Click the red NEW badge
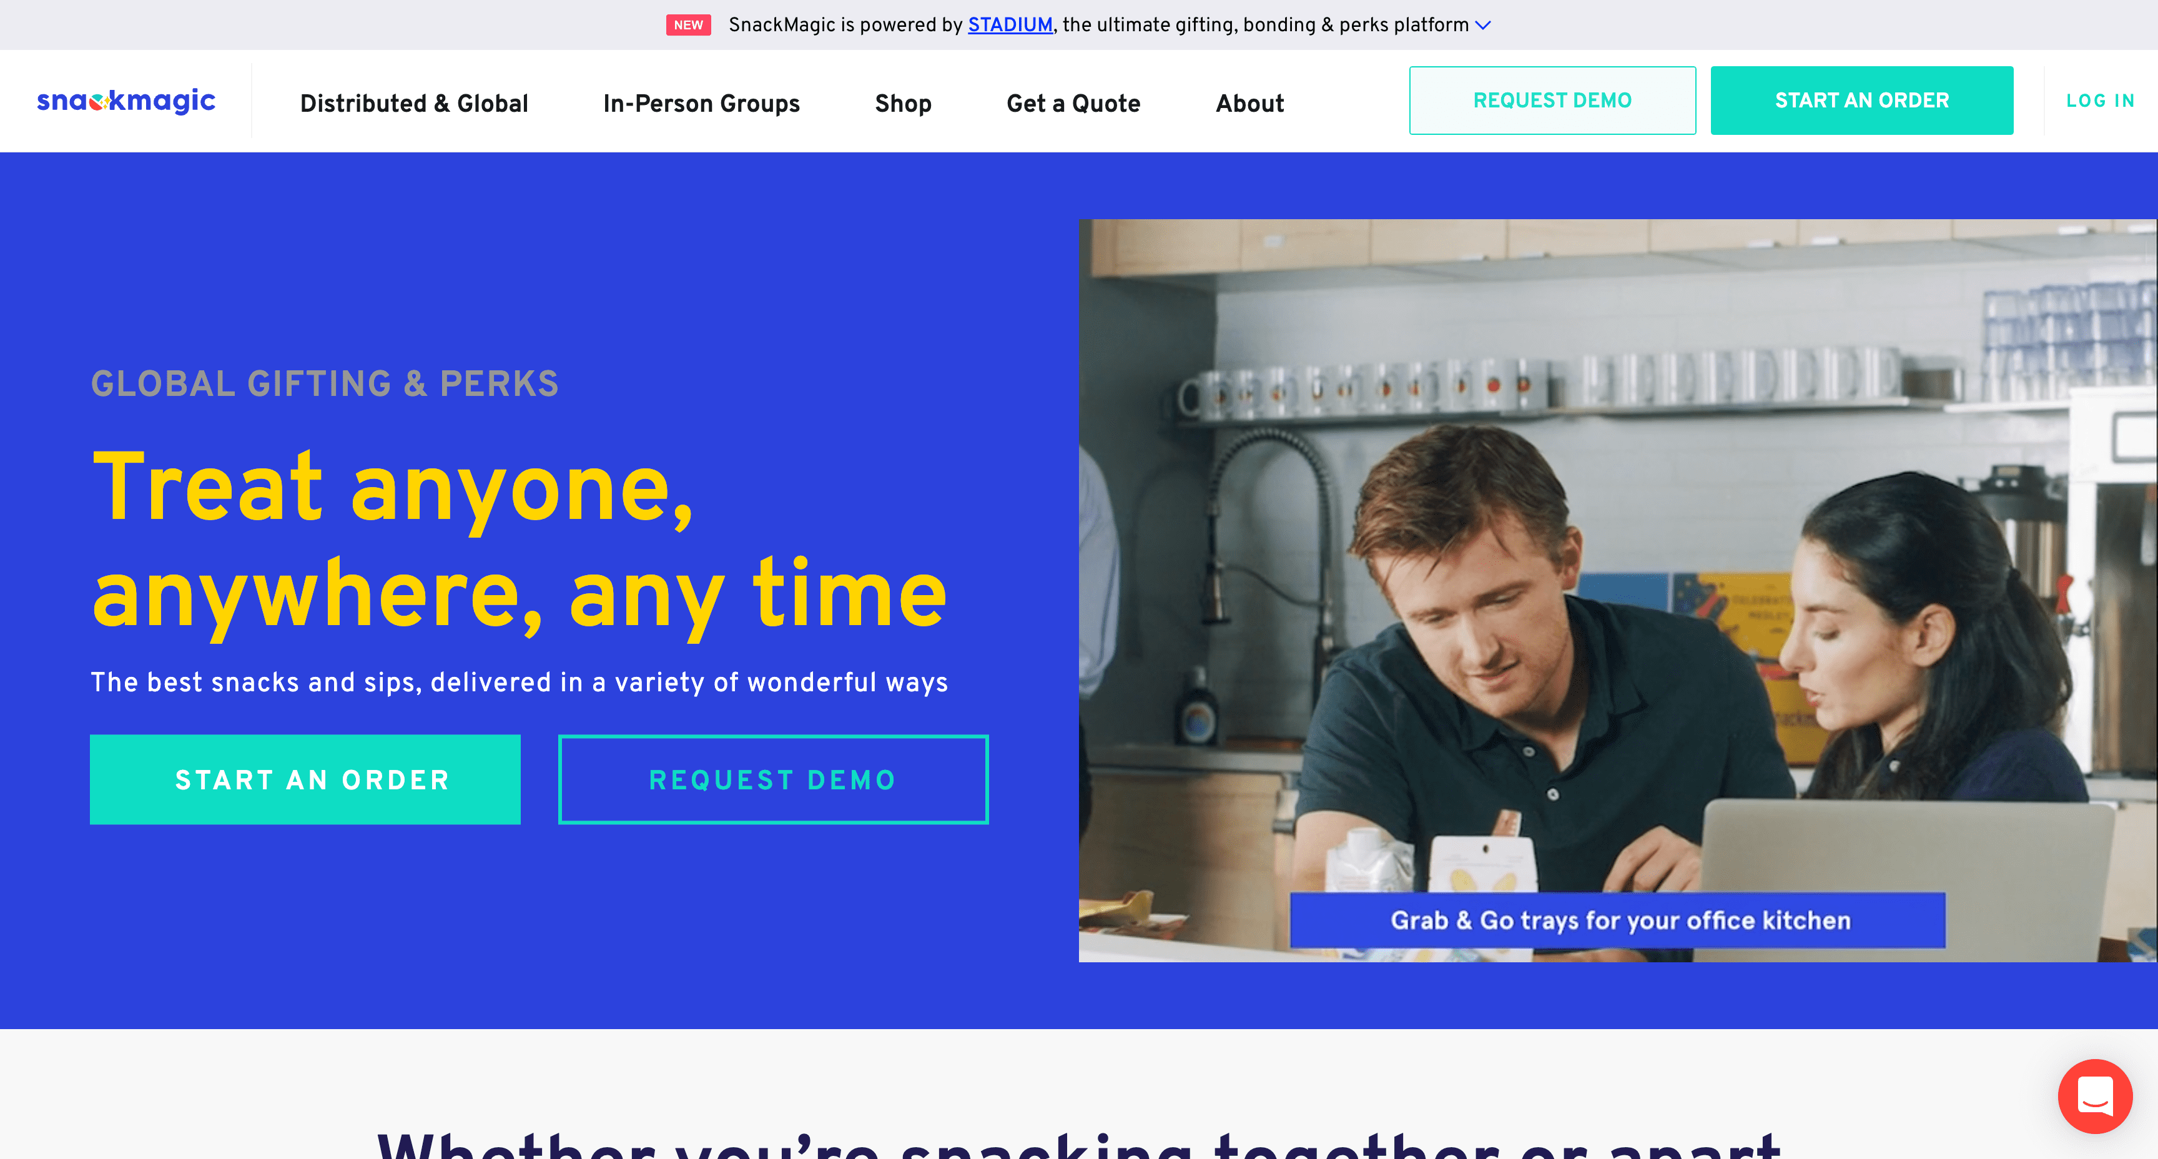Screen dimensions: 2158x1159 [x=689, y=25]
